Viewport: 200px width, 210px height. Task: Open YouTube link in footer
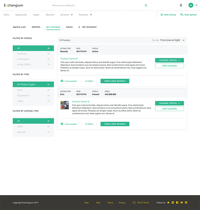(181, 203)
